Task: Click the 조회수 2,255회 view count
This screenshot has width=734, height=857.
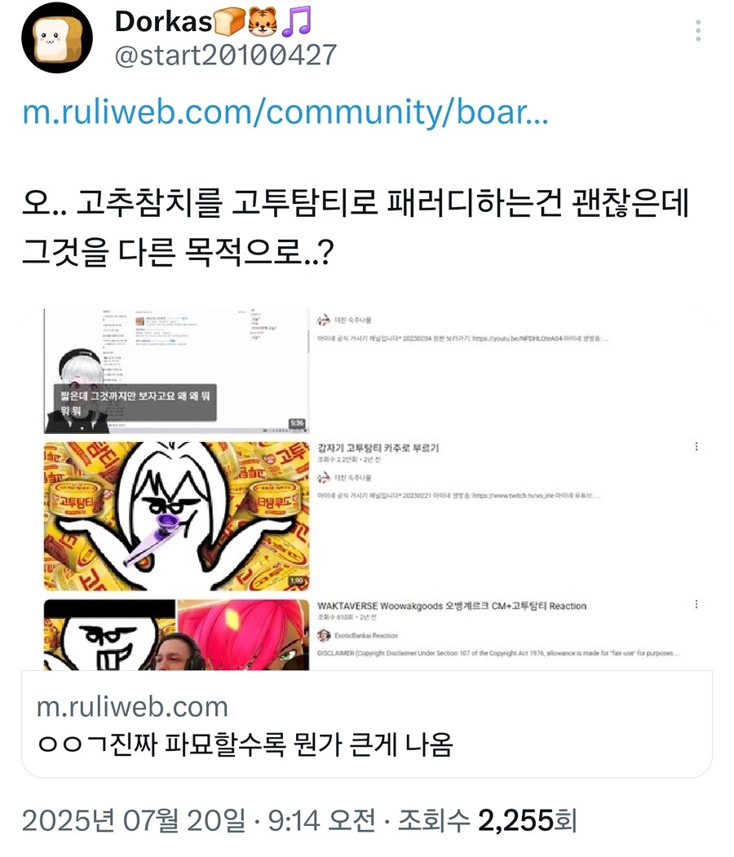Action: point(488,820)
